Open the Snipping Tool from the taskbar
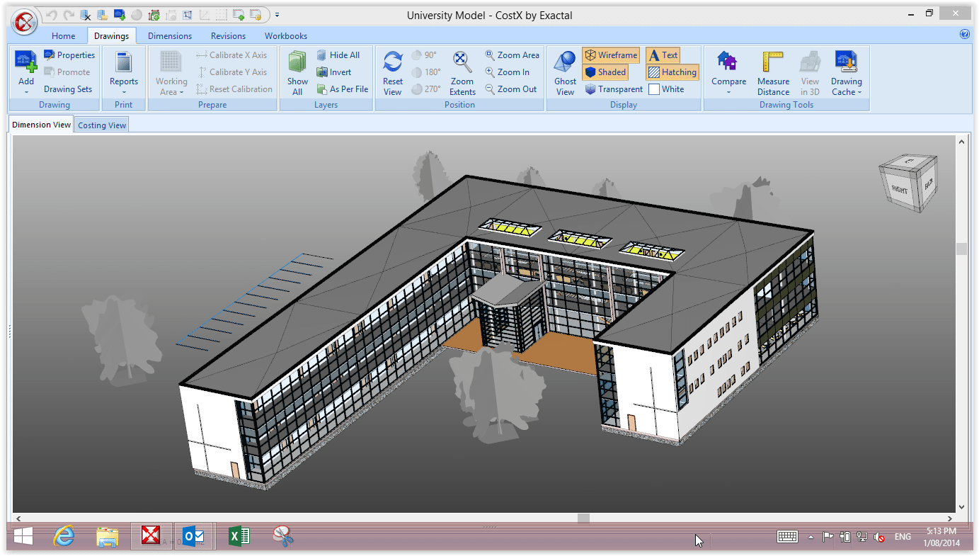979x556 pixels. click(x=283, y=537)
